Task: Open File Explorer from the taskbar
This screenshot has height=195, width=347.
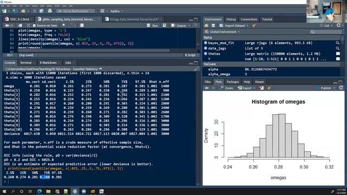Action: (x=48, y=191)
